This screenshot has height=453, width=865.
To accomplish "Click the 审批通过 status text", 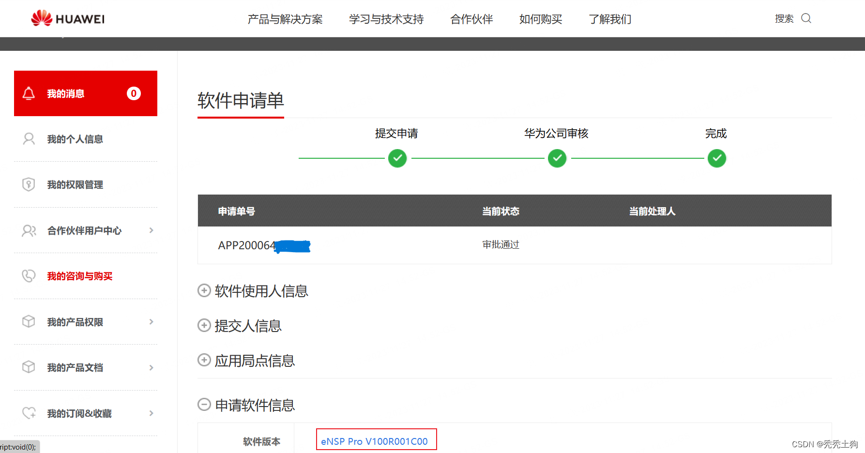I will pos(501,244).
